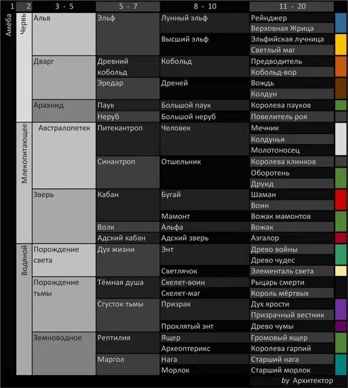The width and height of the screenshot is (348, 388).
Task: Pick the Призрачный вестник entry
Action: point(292,315)
